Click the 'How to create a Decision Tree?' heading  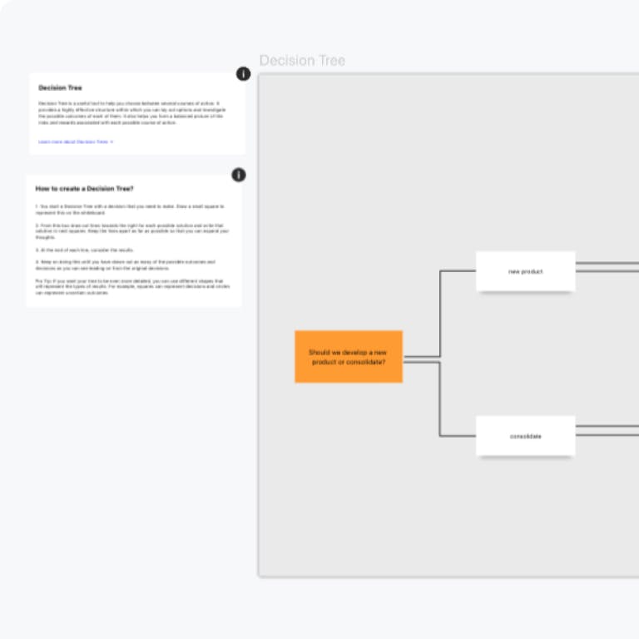84,189
